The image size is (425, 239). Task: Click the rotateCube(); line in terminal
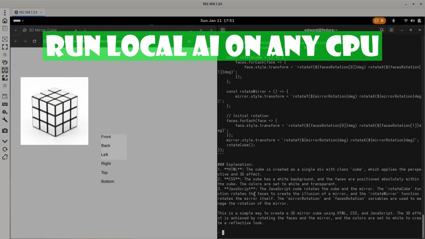click(241, 145)
